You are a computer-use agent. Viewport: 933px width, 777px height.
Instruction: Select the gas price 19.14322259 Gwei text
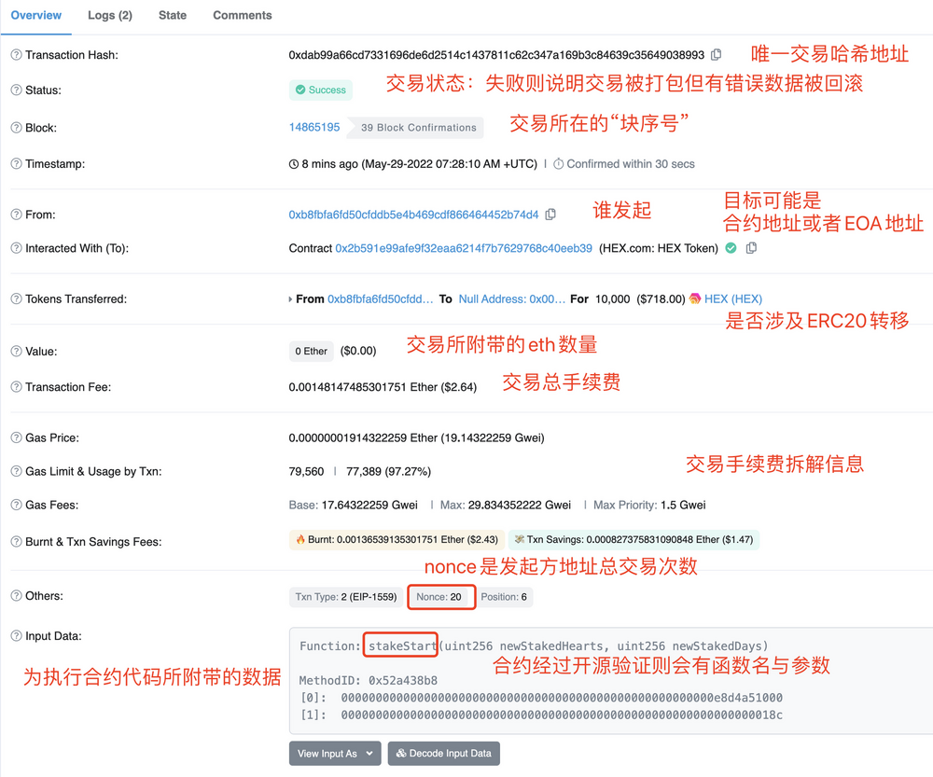click(493, 437)
